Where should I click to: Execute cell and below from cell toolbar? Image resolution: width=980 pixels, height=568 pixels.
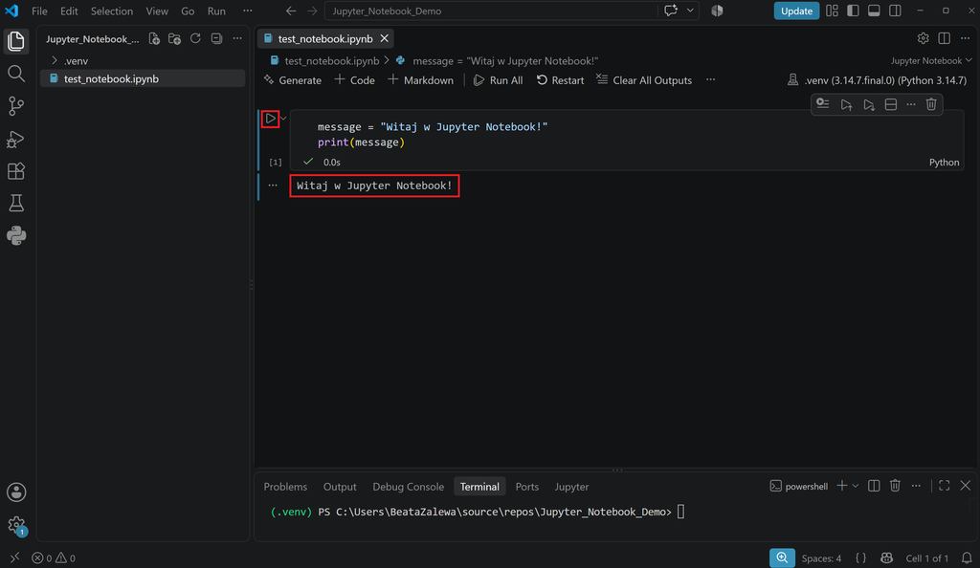click(x=869, y=104)
